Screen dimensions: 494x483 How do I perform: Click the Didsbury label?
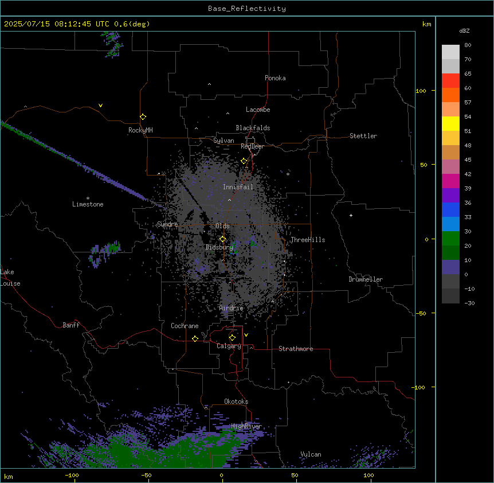pos(219,247)
